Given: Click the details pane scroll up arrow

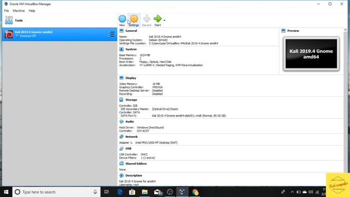Looking at the screenshot, I should pyautogui.click(x=345, y=30).
